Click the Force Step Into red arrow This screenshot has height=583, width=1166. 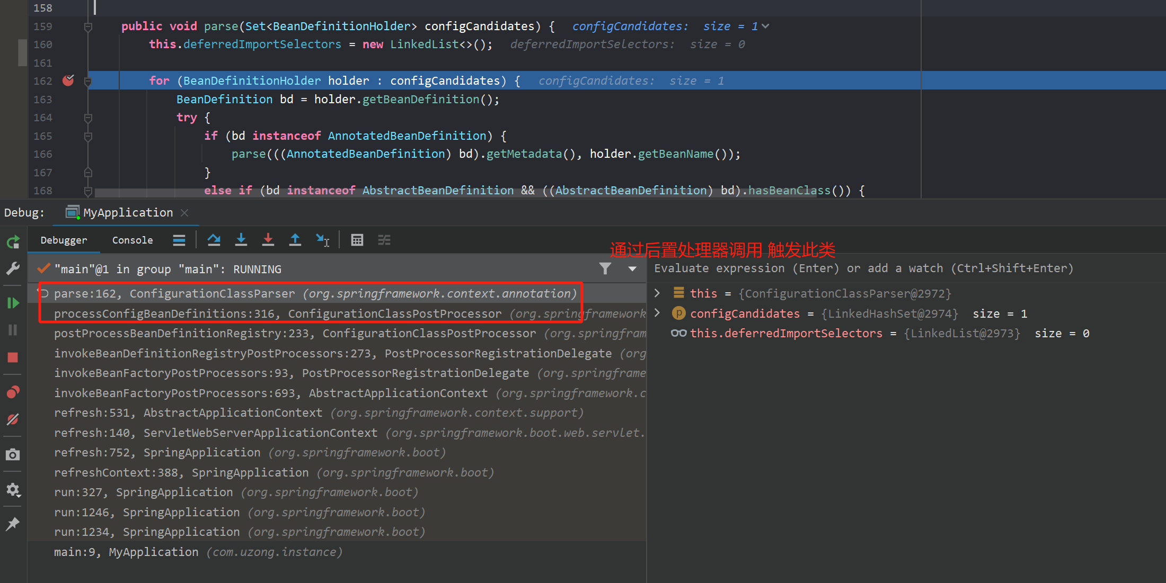tap(268, 240)
